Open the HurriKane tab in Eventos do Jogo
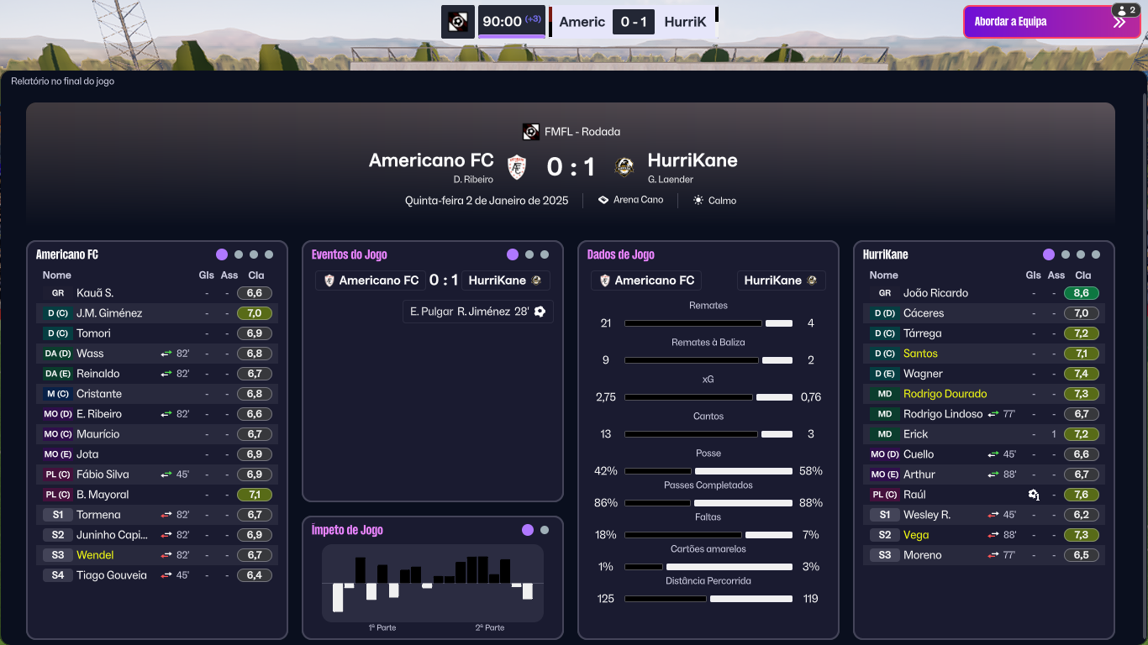The height and width of the screenshot is (645, 1148). (505, 281)
